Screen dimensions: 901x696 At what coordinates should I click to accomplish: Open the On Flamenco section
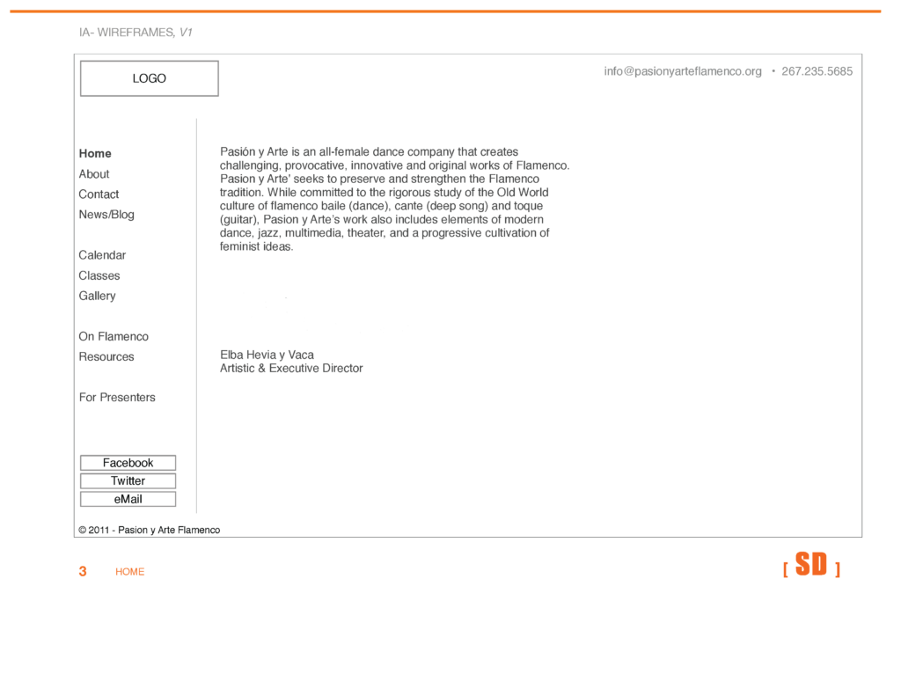[114, 336]
